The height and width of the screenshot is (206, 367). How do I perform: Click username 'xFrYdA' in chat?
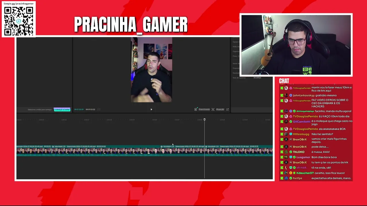coord(301,168)
